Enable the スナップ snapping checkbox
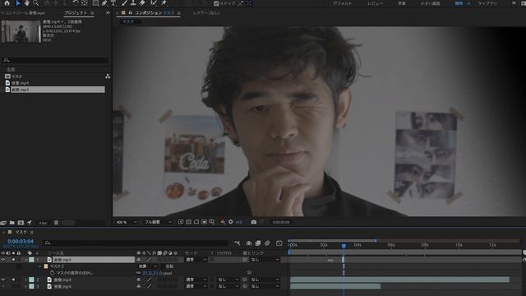 tap(216, 3)
